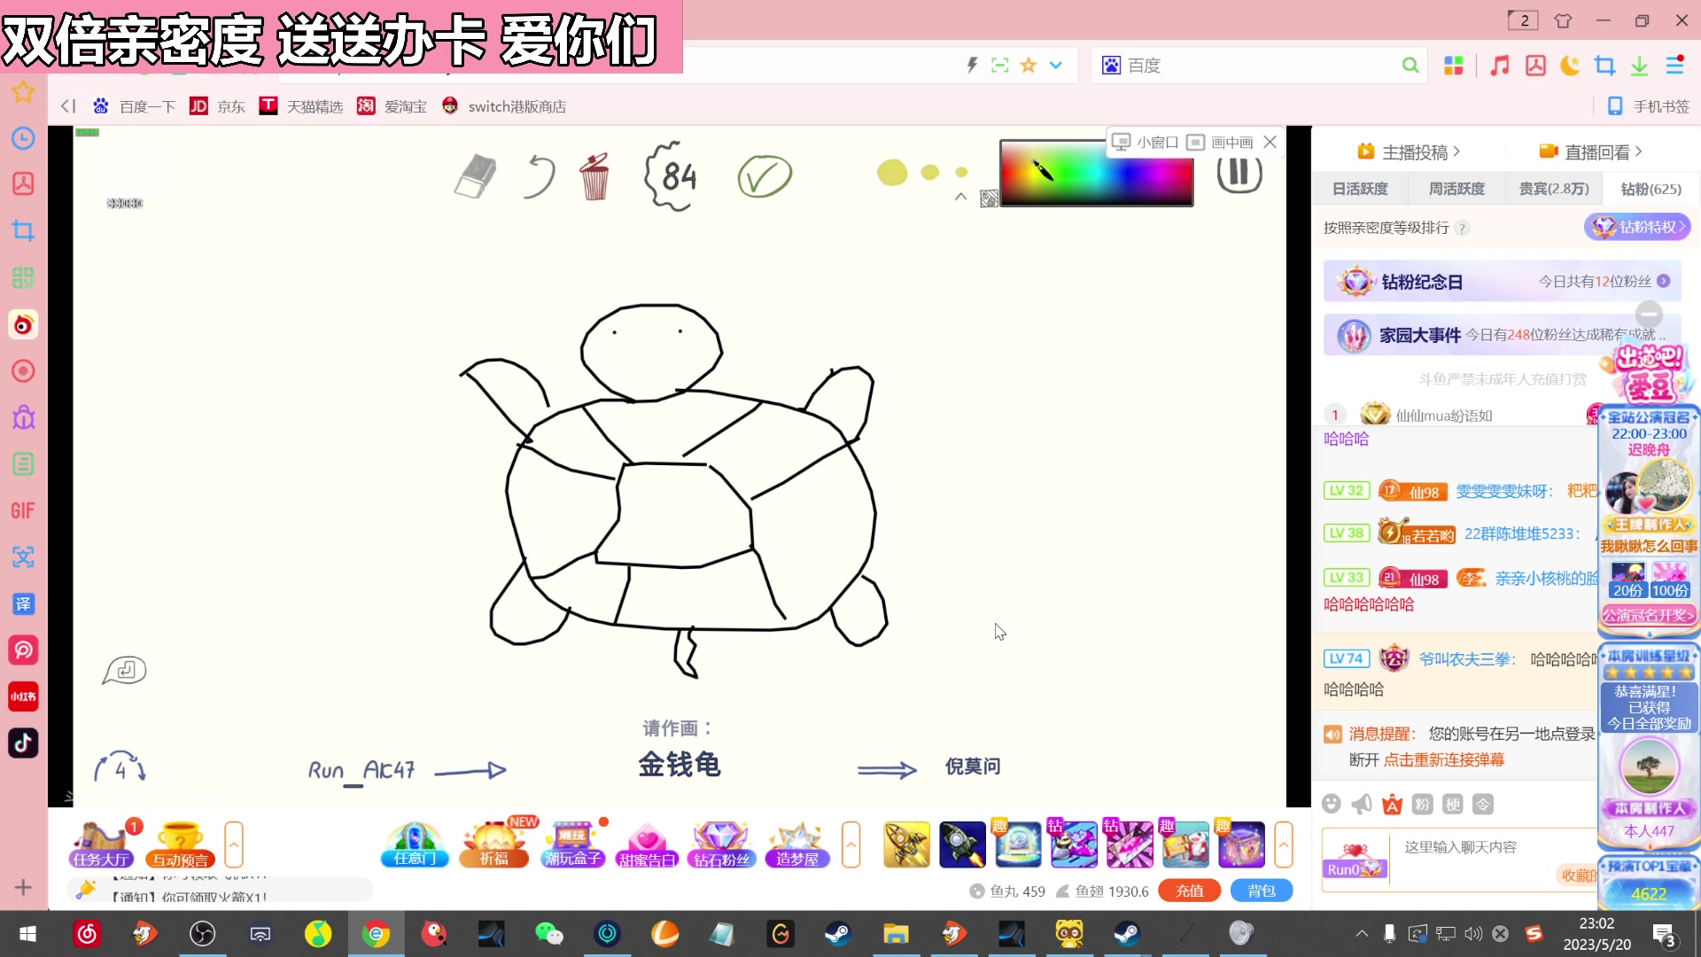Expand the chevron next to 互动预言
This screenshot has height=957, width=1701.
click(x=233, y=844)
